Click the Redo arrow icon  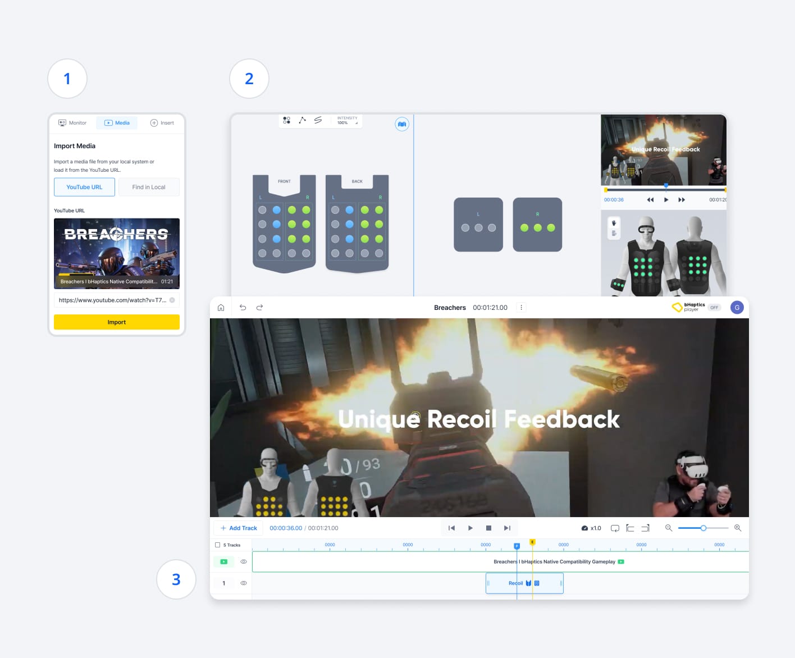[x=259, y=307]
